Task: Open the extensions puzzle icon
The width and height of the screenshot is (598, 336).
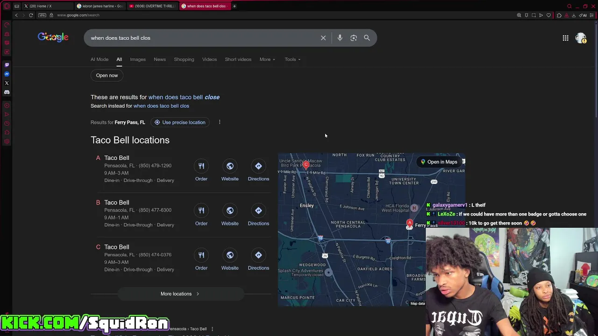Action: (x=559, y=15)
